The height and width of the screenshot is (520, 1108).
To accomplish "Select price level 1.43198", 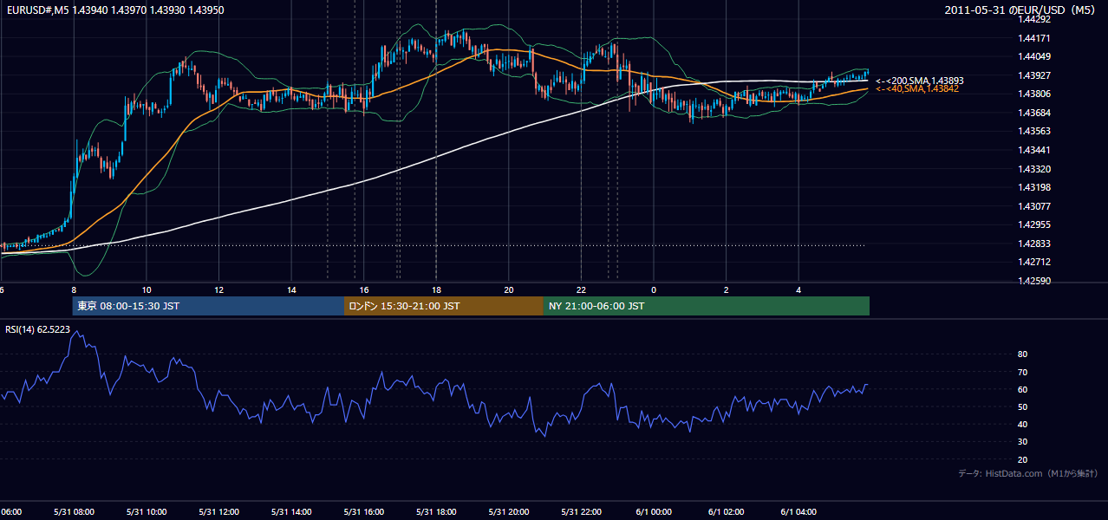I will [1034, 187].
